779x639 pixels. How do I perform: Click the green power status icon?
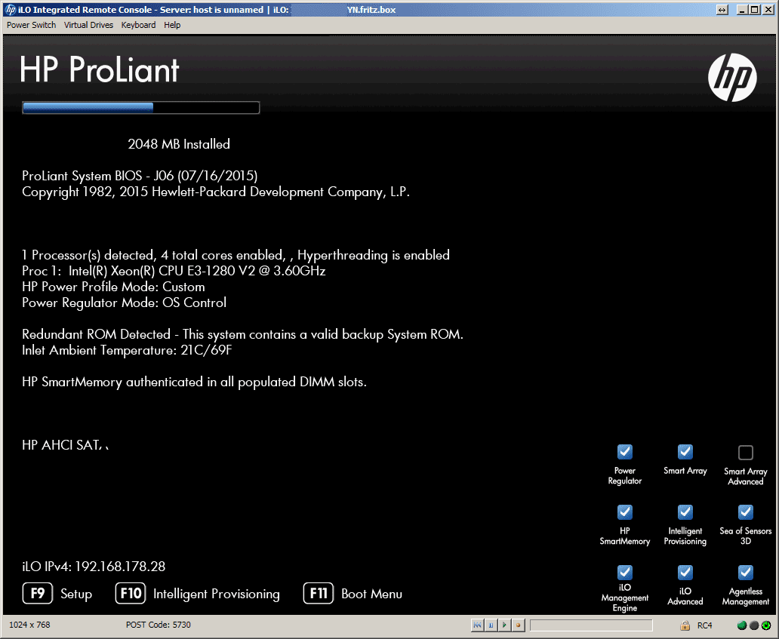click(x=766, y=625)
